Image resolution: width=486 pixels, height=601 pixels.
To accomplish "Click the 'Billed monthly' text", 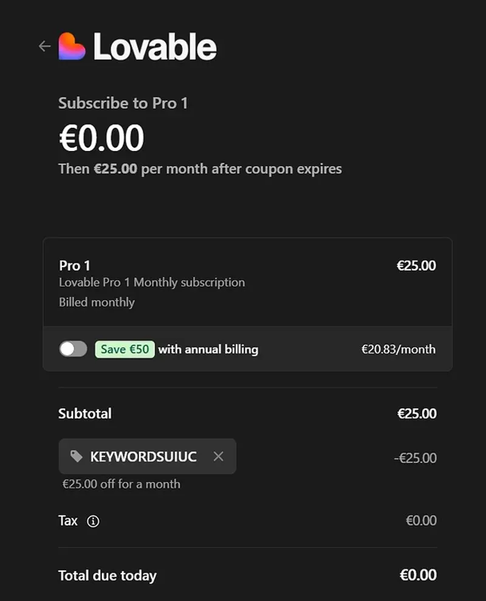I will (x=97, y=302).
